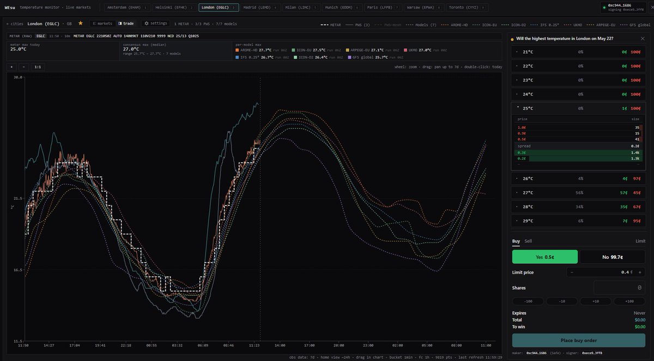Focus the Shares input field
Image resolution: width=654 pixels, height=361 pixels.
[x=619, y=288]
